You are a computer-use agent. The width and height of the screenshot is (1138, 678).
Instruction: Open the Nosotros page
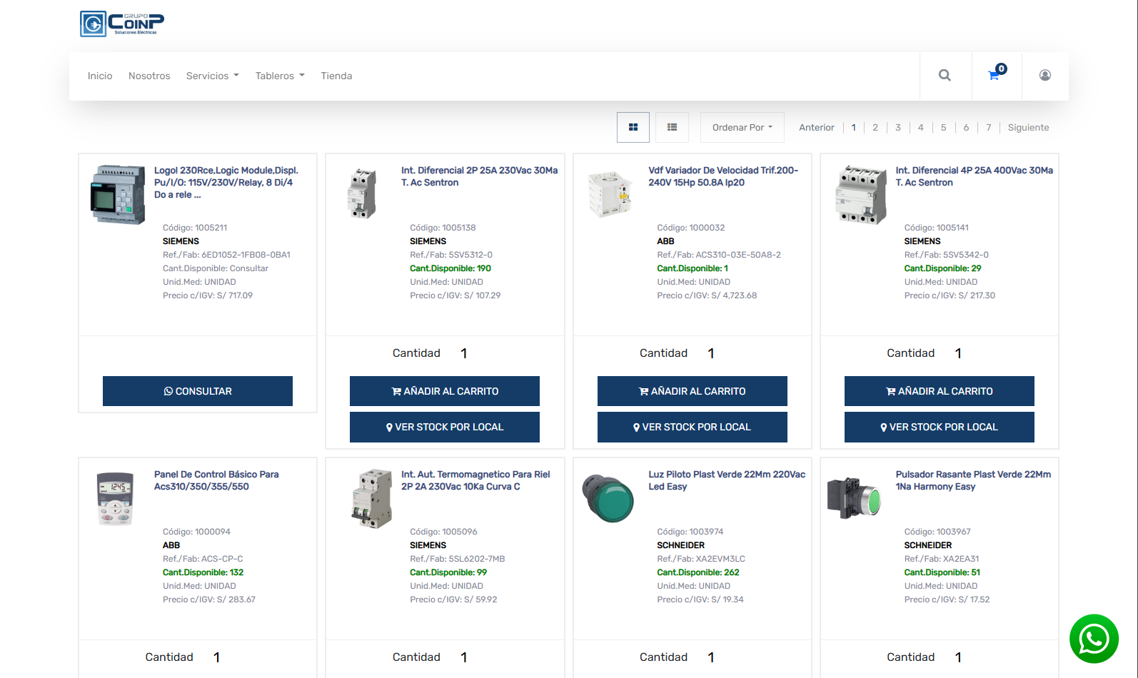[149, 76]
